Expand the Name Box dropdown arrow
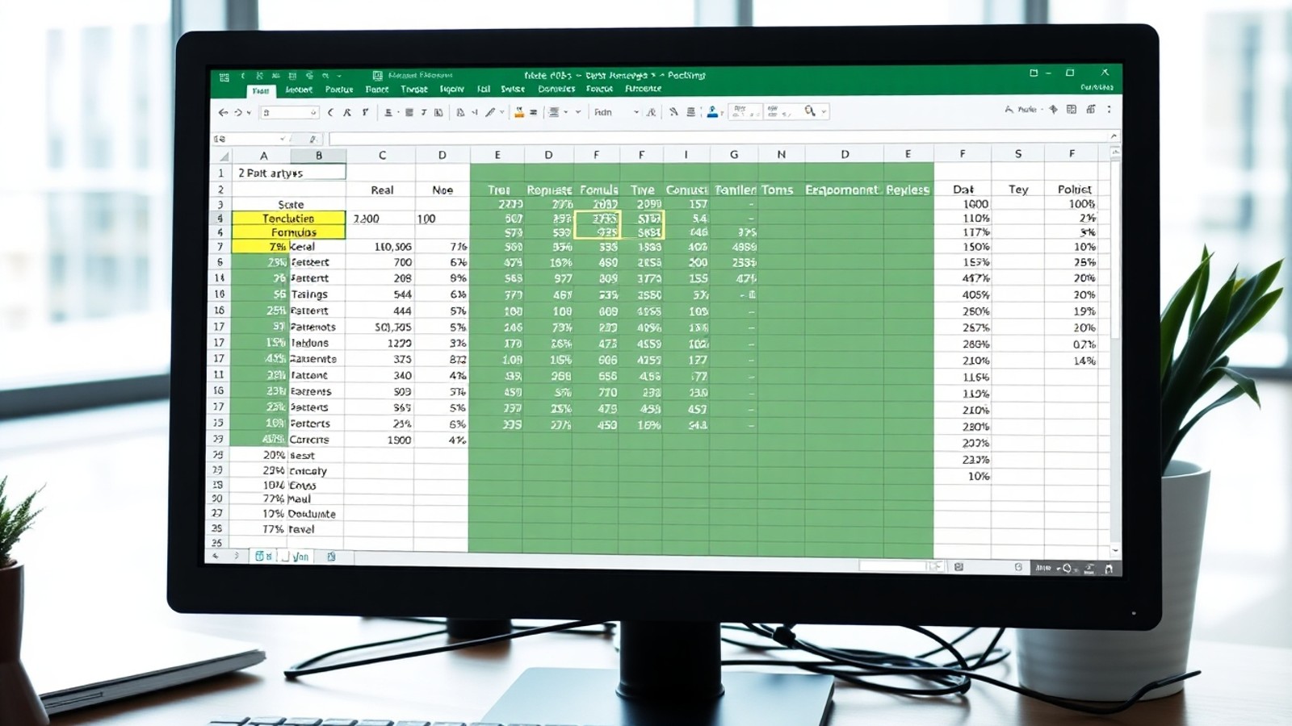Viewport: 1292px width, 726px height. [283, 139]
